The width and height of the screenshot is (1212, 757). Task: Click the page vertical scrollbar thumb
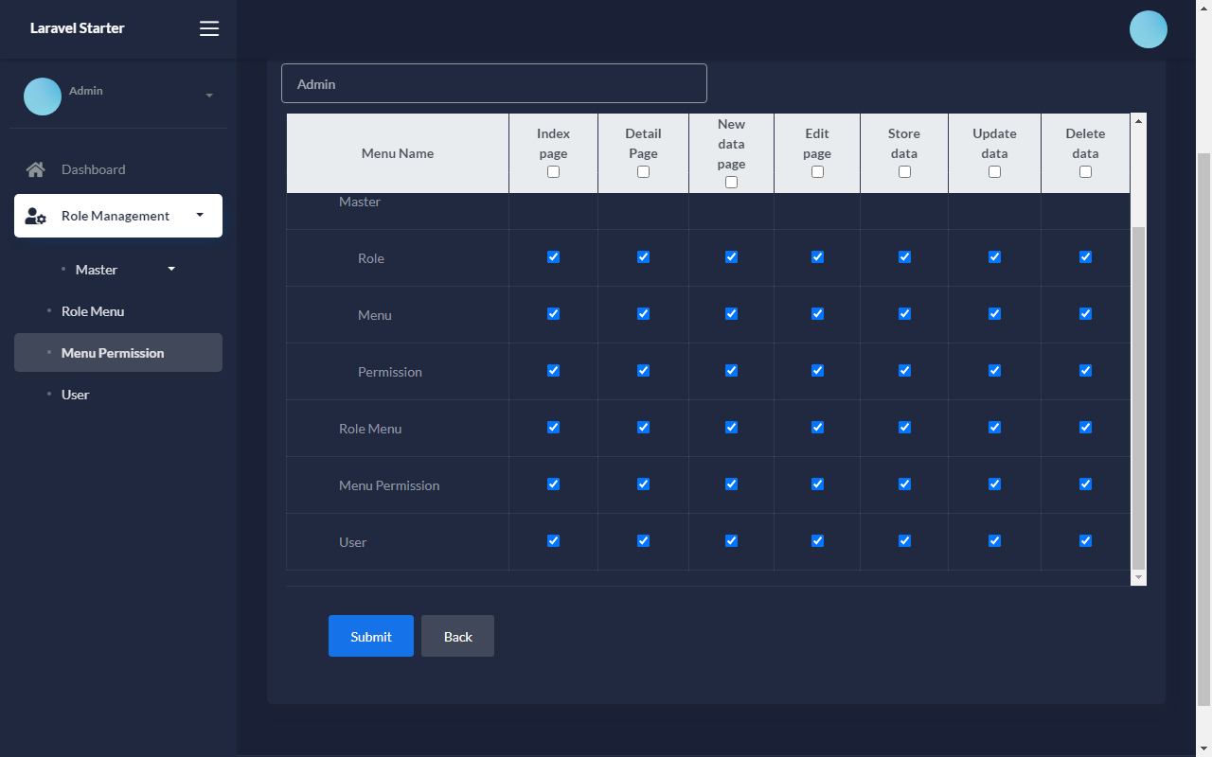[x=1203, y=429]
